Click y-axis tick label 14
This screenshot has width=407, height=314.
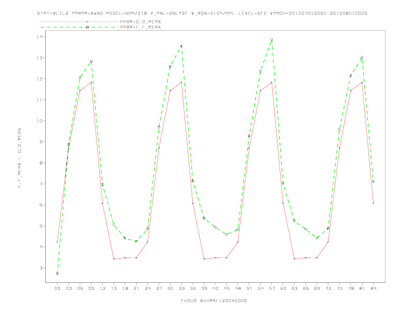pos(40,37)
